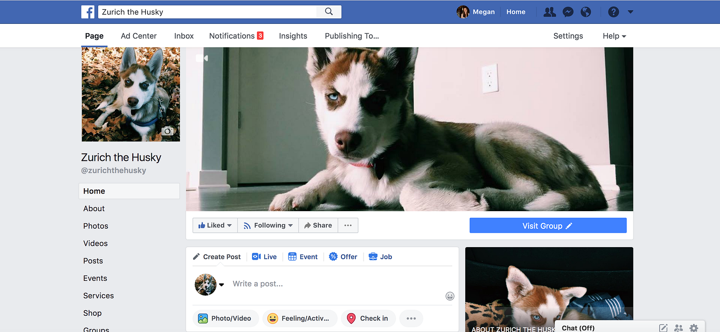720x332 pixels.
Task: Click the emoji smiley icon in composer
Action: coord(450,296)
